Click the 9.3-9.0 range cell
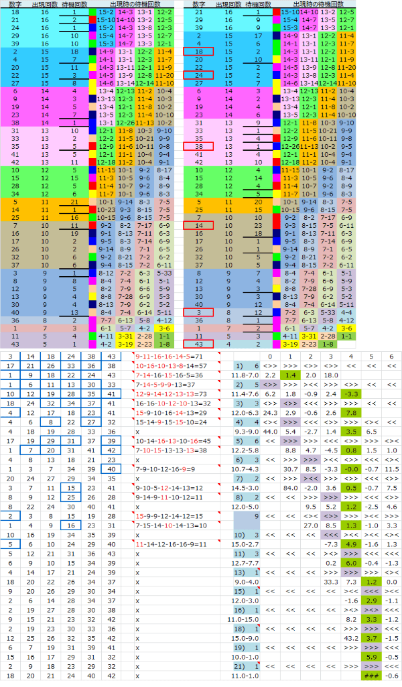 [247, 432]
